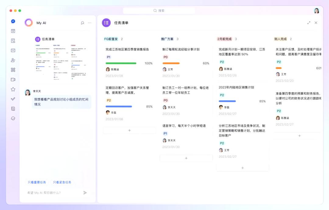Open task 2023年内陆地区销售计划
Image resolution: width=329 pixels, height=210 pixels.
[236, 87]
